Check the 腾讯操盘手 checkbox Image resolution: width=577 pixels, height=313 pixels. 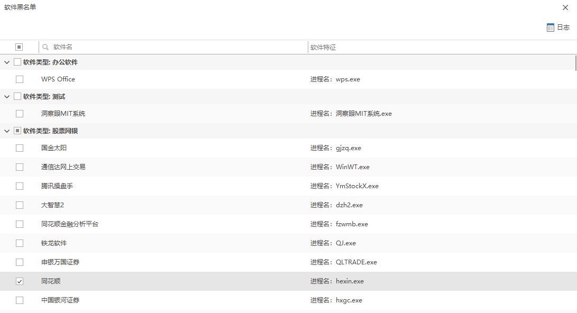point(20,186)
